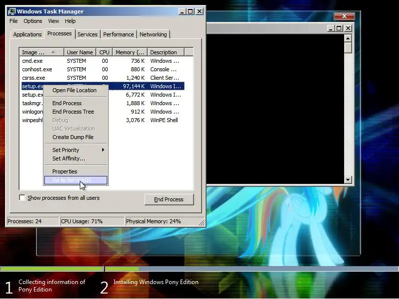This screenshot has height=299, width=399.
Task: Choose End Process Tree in context menu
Action: (73, 112)
